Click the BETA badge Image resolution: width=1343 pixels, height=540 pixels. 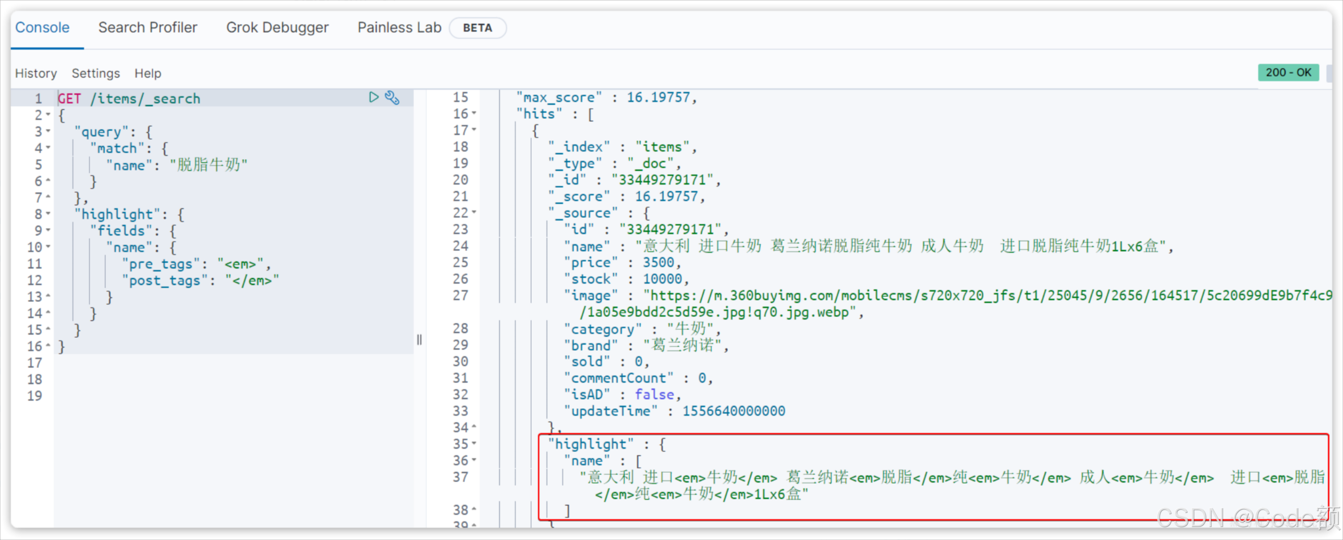pyautogui.click(x=478, y=28)
